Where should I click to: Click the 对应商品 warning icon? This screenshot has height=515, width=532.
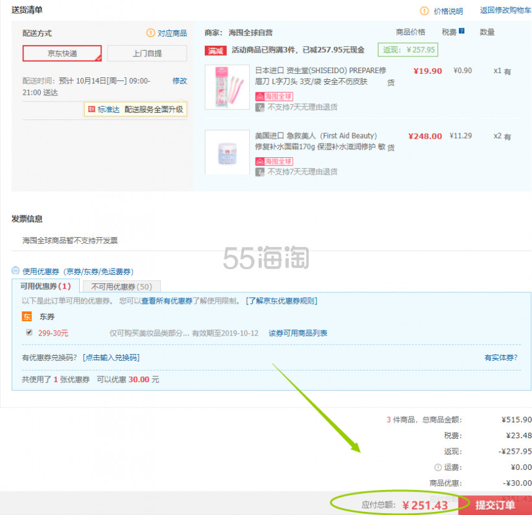point(150,33)
